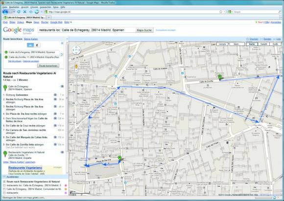Open the Hilfe menu

coord(63,7)
